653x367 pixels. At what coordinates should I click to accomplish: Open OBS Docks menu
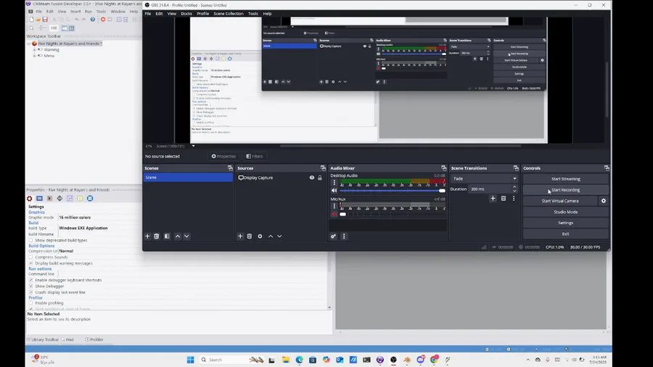pos(186,14)
